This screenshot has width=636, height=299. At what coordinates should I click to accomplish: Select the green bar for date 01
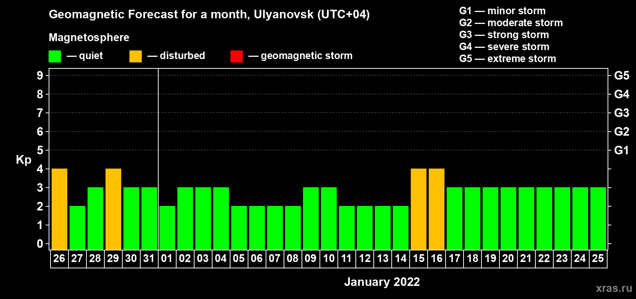(x=167, y=228)
